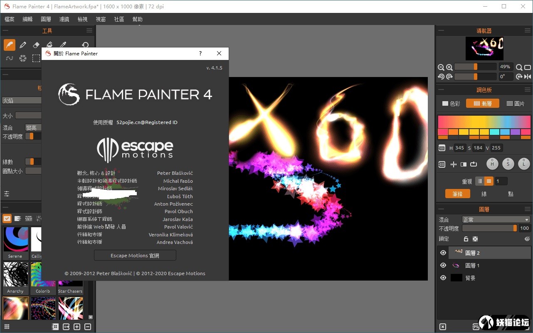
Task: Toggle visibility of 圖層 2 layer
Action: pyautogui.click(x=443, y=253)
